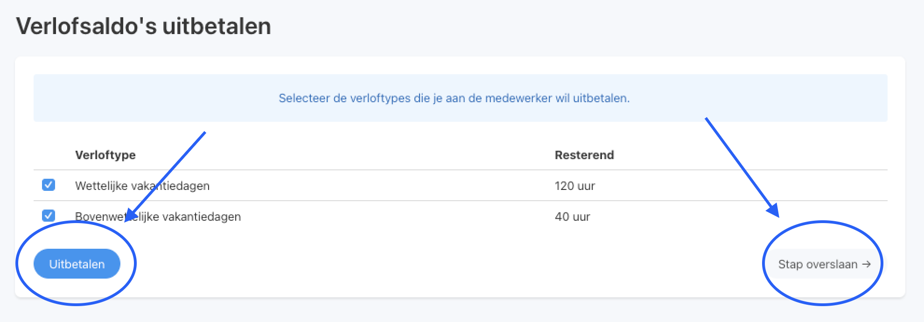Select the Wettelijke vakantiedagen row label

pos(142,186)
